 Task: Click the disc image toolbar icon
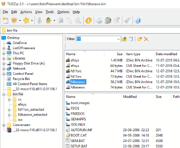click(99, 20)
